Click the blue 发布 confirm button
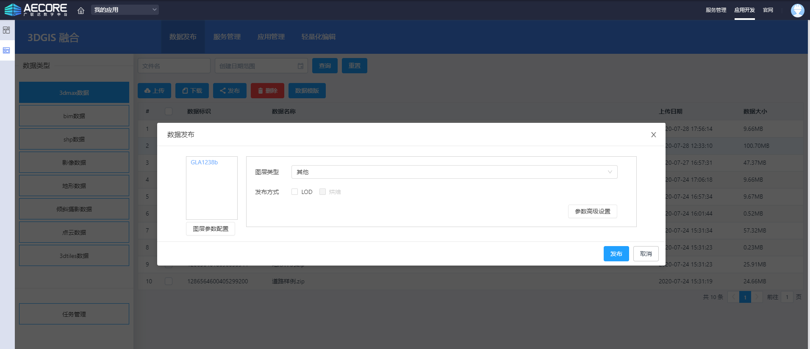This screenshot has height=349, width=810. click(x=616, y=254)
